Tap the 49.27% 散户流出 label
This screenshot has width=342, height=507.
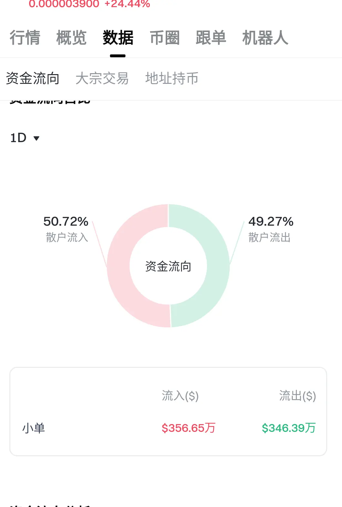(271, 229)
